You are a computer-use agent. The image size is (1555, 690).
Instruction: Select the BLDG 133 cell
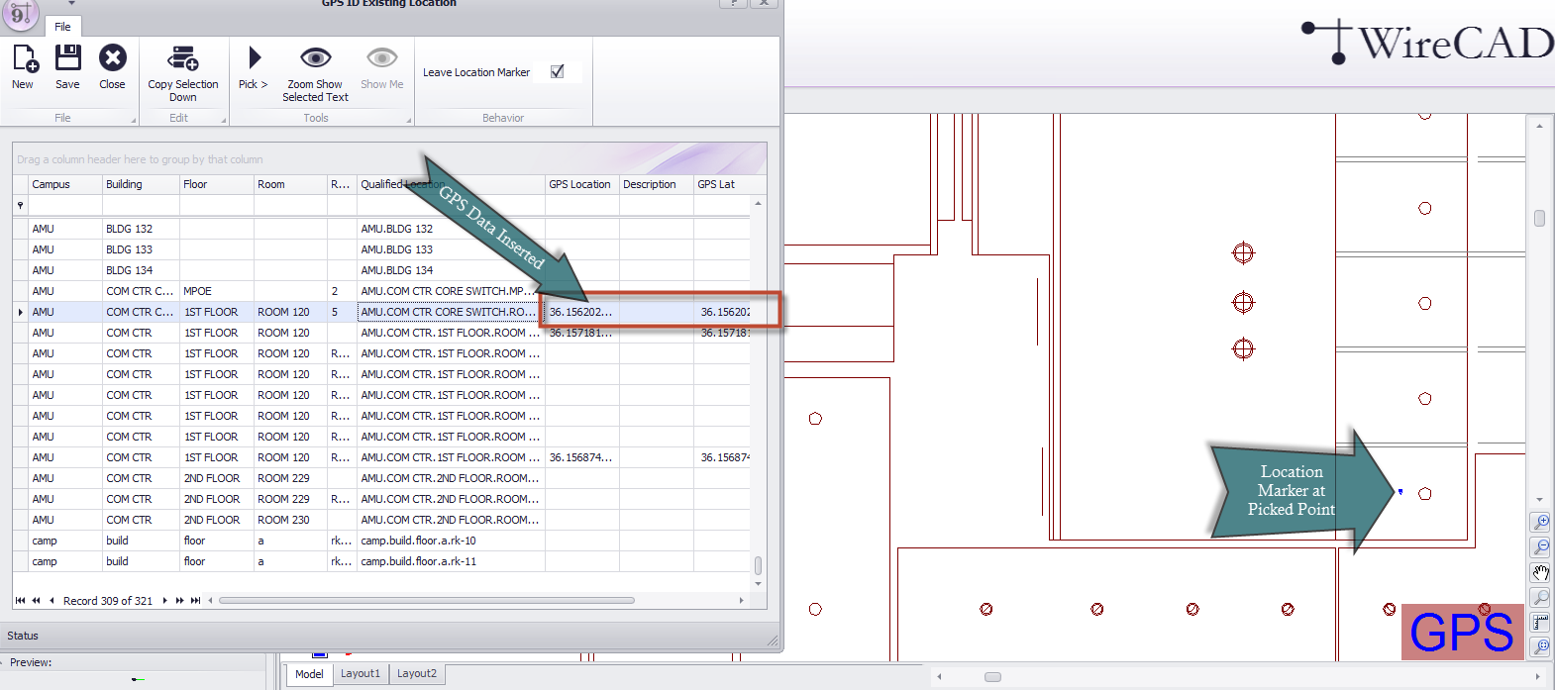coord(141,249)
